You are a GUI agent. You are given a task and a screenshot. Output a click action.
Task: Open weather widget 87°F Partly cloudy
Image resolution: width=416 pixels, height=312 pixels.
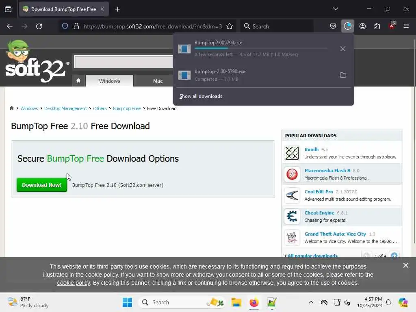click(28, 302)
